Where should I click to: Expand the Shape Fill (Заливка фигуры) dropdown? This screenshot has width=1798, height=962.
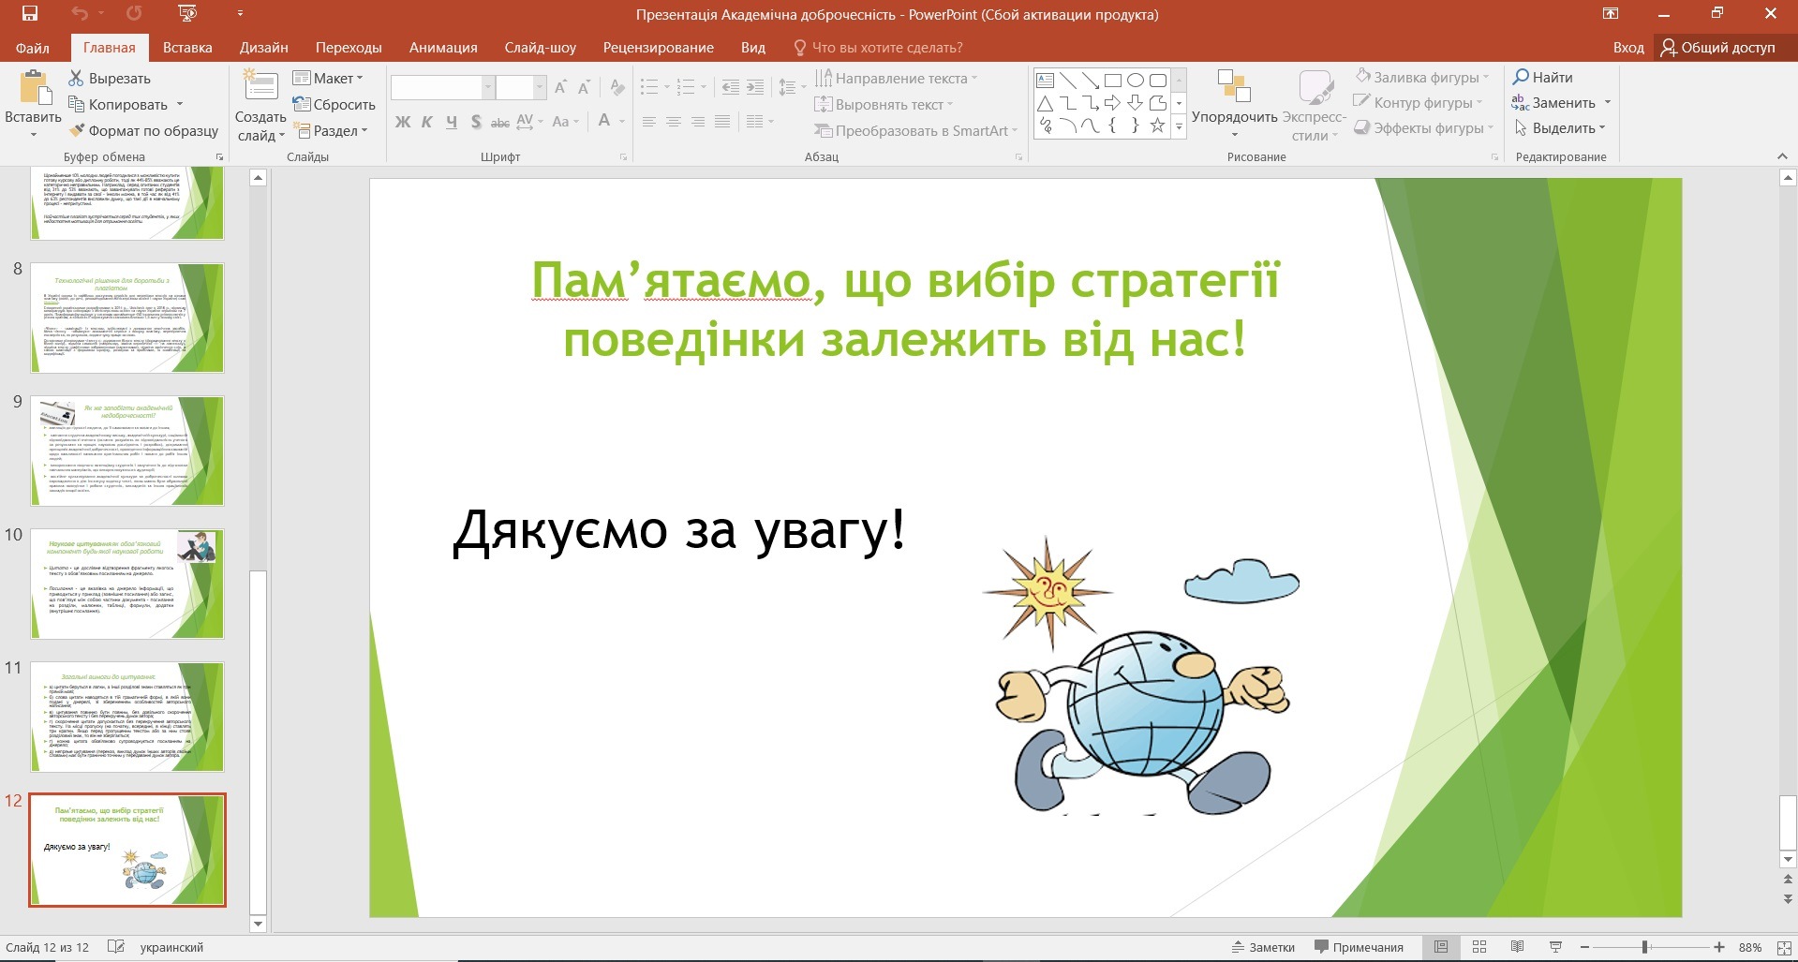click(x=1486, y=78)
